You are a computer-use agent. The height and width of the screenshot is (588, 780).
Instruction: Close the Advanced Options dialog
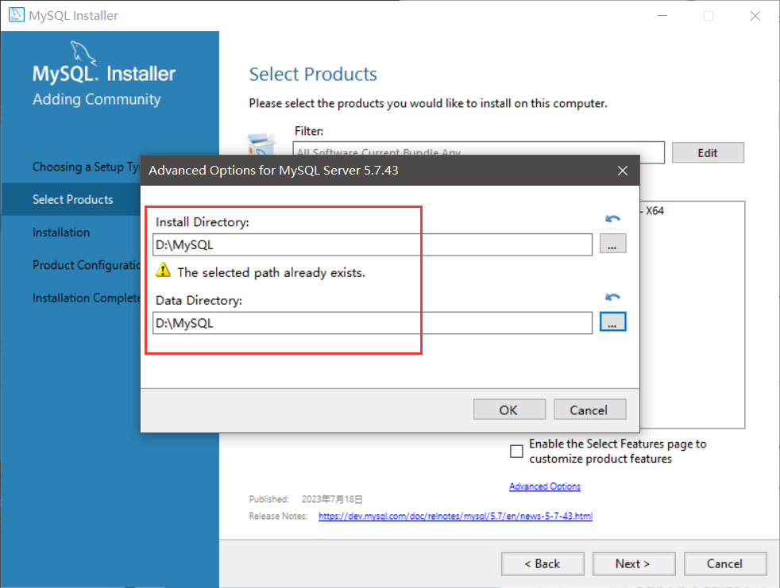[x=622, y=171]
